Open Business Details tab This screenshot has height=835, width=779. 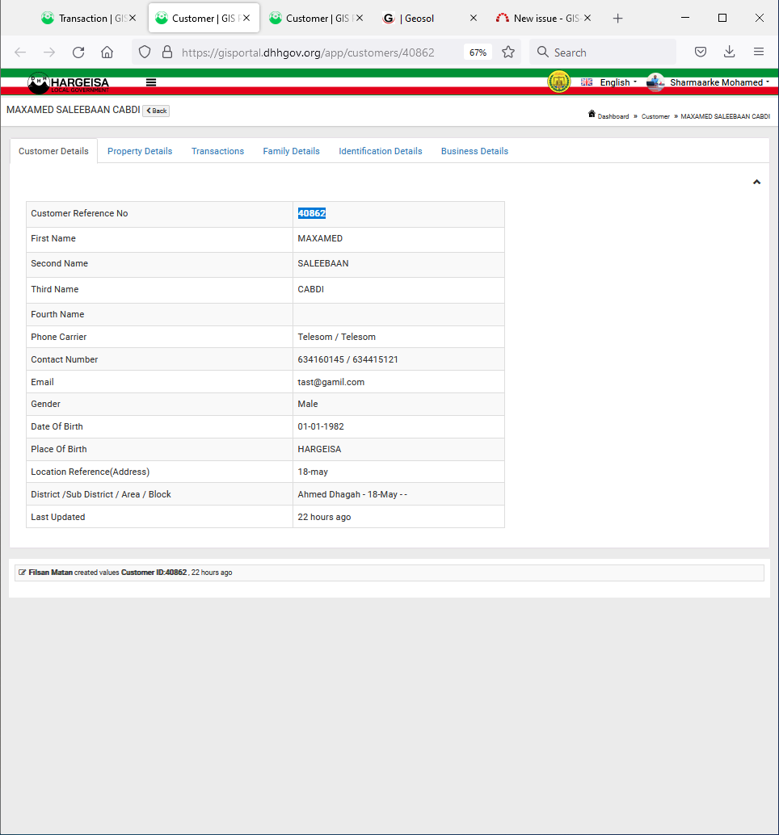474,151
